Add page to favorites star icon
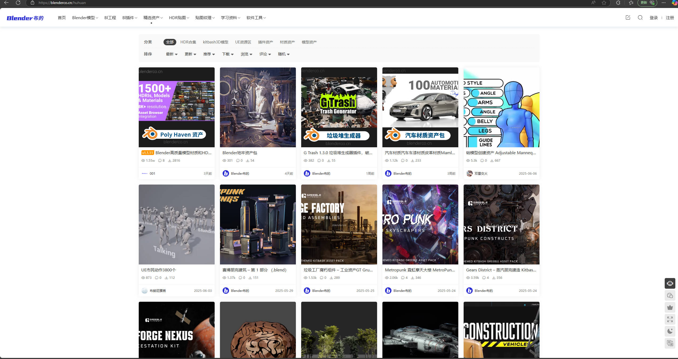Screen dimensions: 678x359 [604, 3]
